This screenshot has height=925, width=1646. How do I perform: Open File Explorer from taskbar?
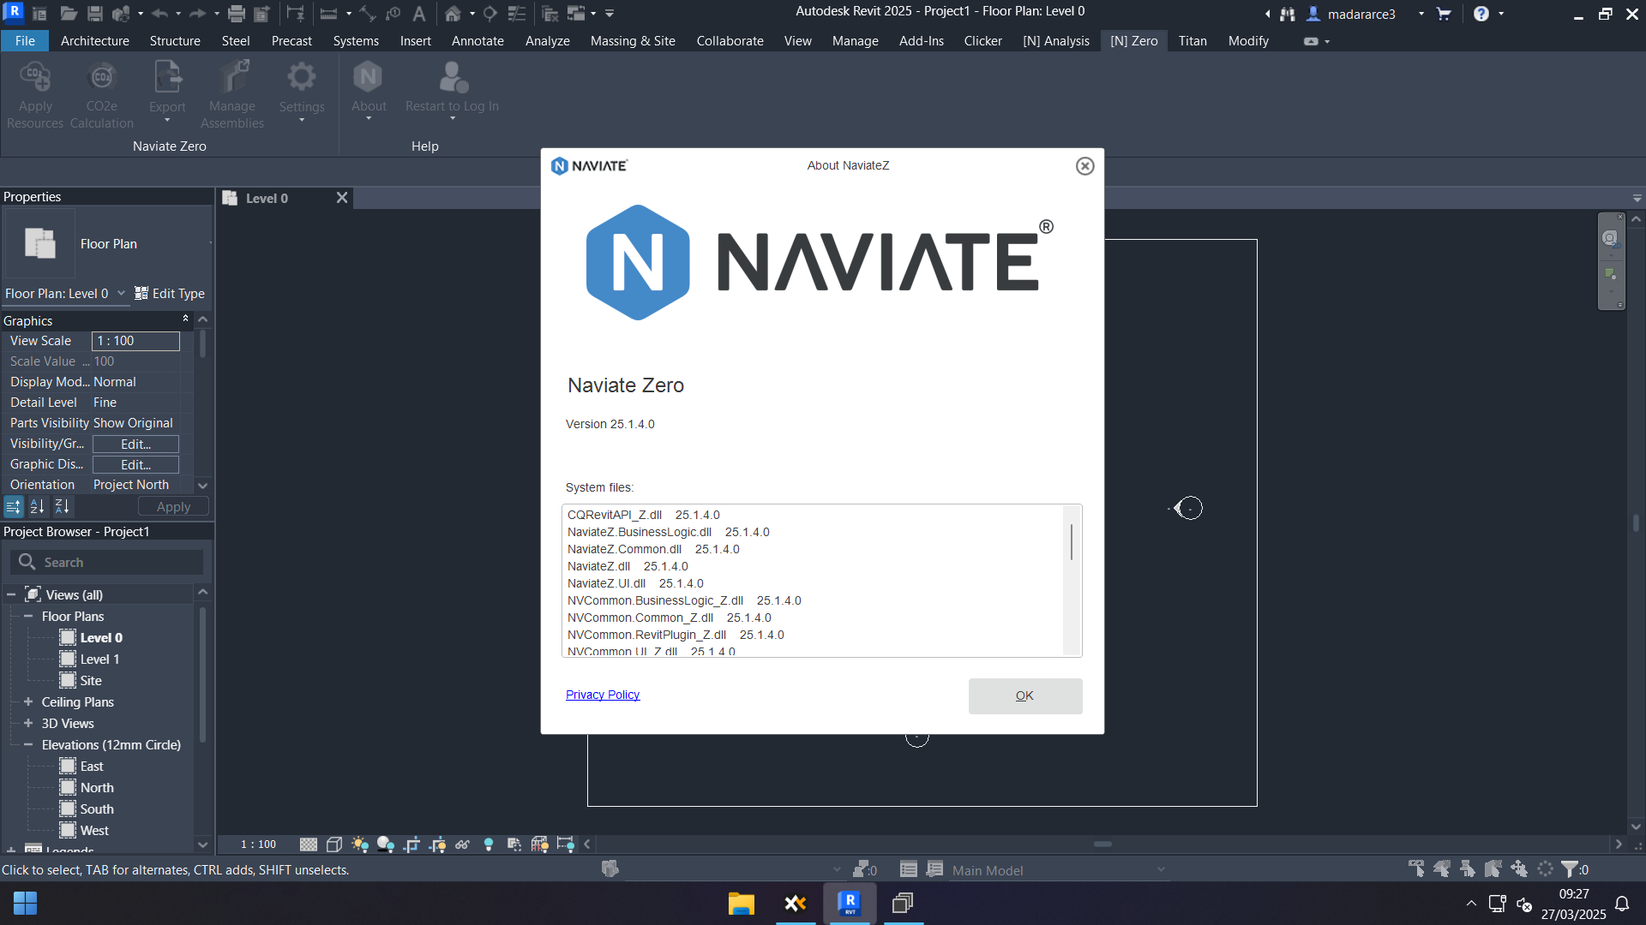tap(741, 904)
